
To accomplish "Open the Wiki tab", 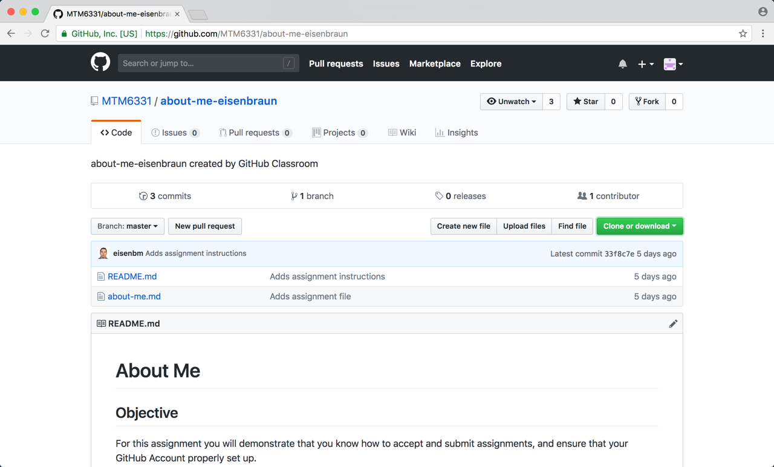I will click(402, 132).
